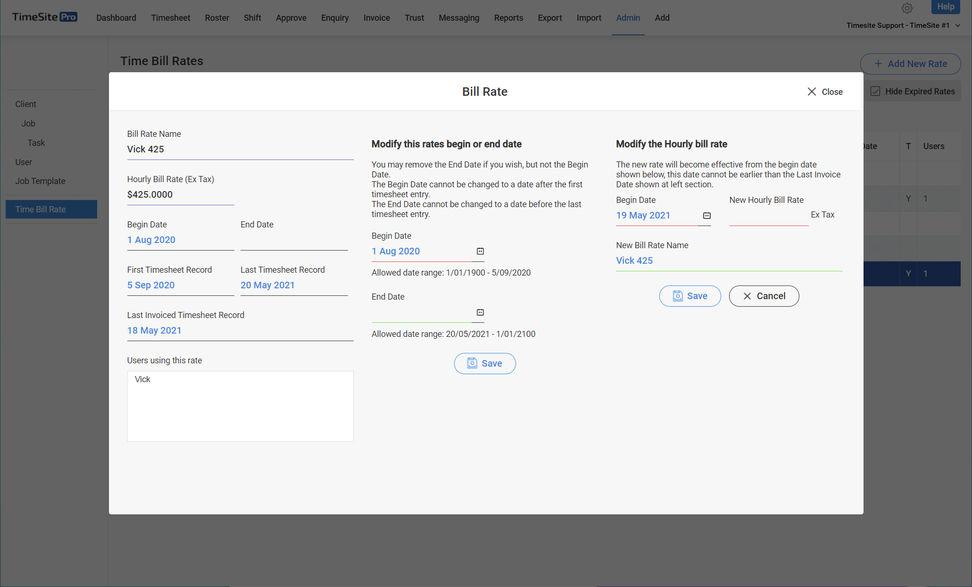Open the Invoice menu
Screen dimensions: 972x587
376,17
